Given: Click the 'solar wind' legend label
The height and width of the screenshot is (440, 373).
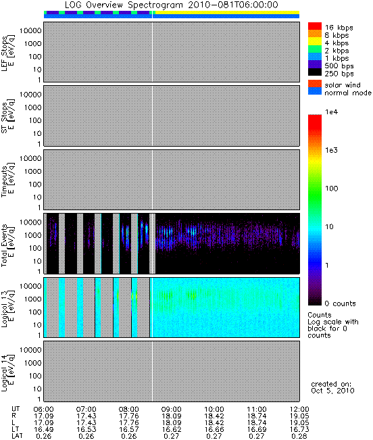Looking at the screenshot, I should [343, 85].
